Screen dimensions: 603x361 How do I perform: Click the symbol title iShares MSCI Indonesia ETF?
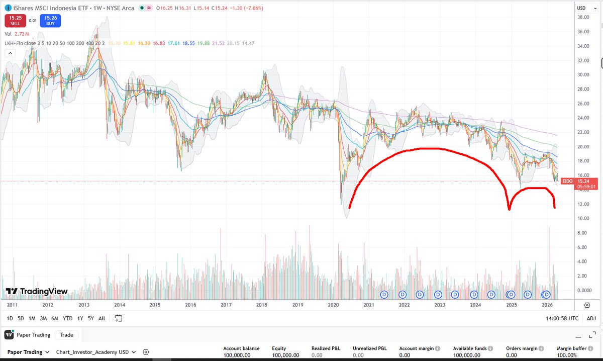coord(52,8)
